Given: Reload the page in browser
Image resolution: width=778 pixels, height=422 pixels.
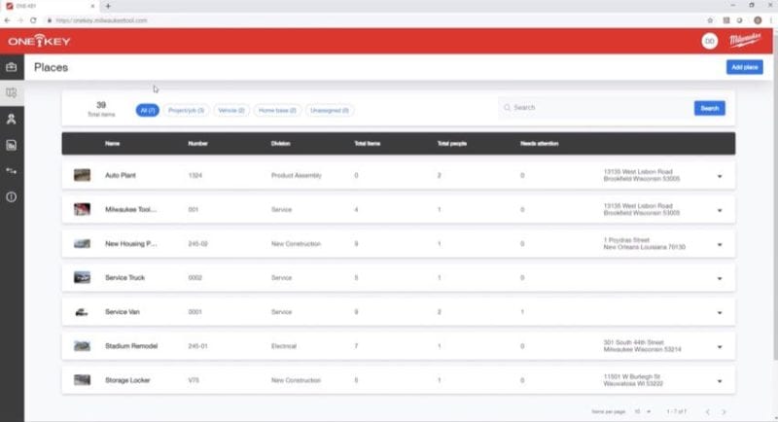Looking at the screenshot, I should click(33, 19).
